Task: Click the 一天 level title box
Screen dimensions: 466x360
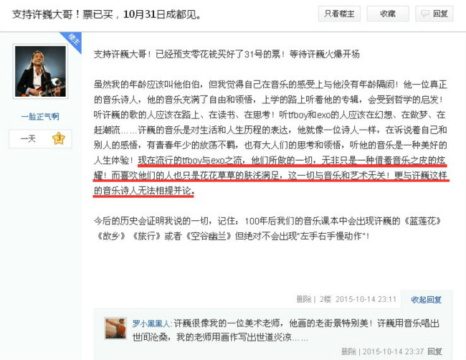Action: (40, 138)
